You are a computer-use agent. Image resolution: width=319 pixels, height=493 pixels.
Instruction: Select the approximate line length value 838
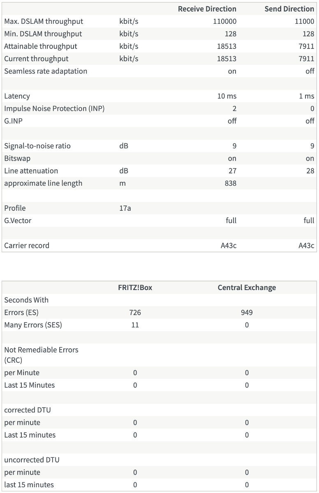tap(231, 183)
